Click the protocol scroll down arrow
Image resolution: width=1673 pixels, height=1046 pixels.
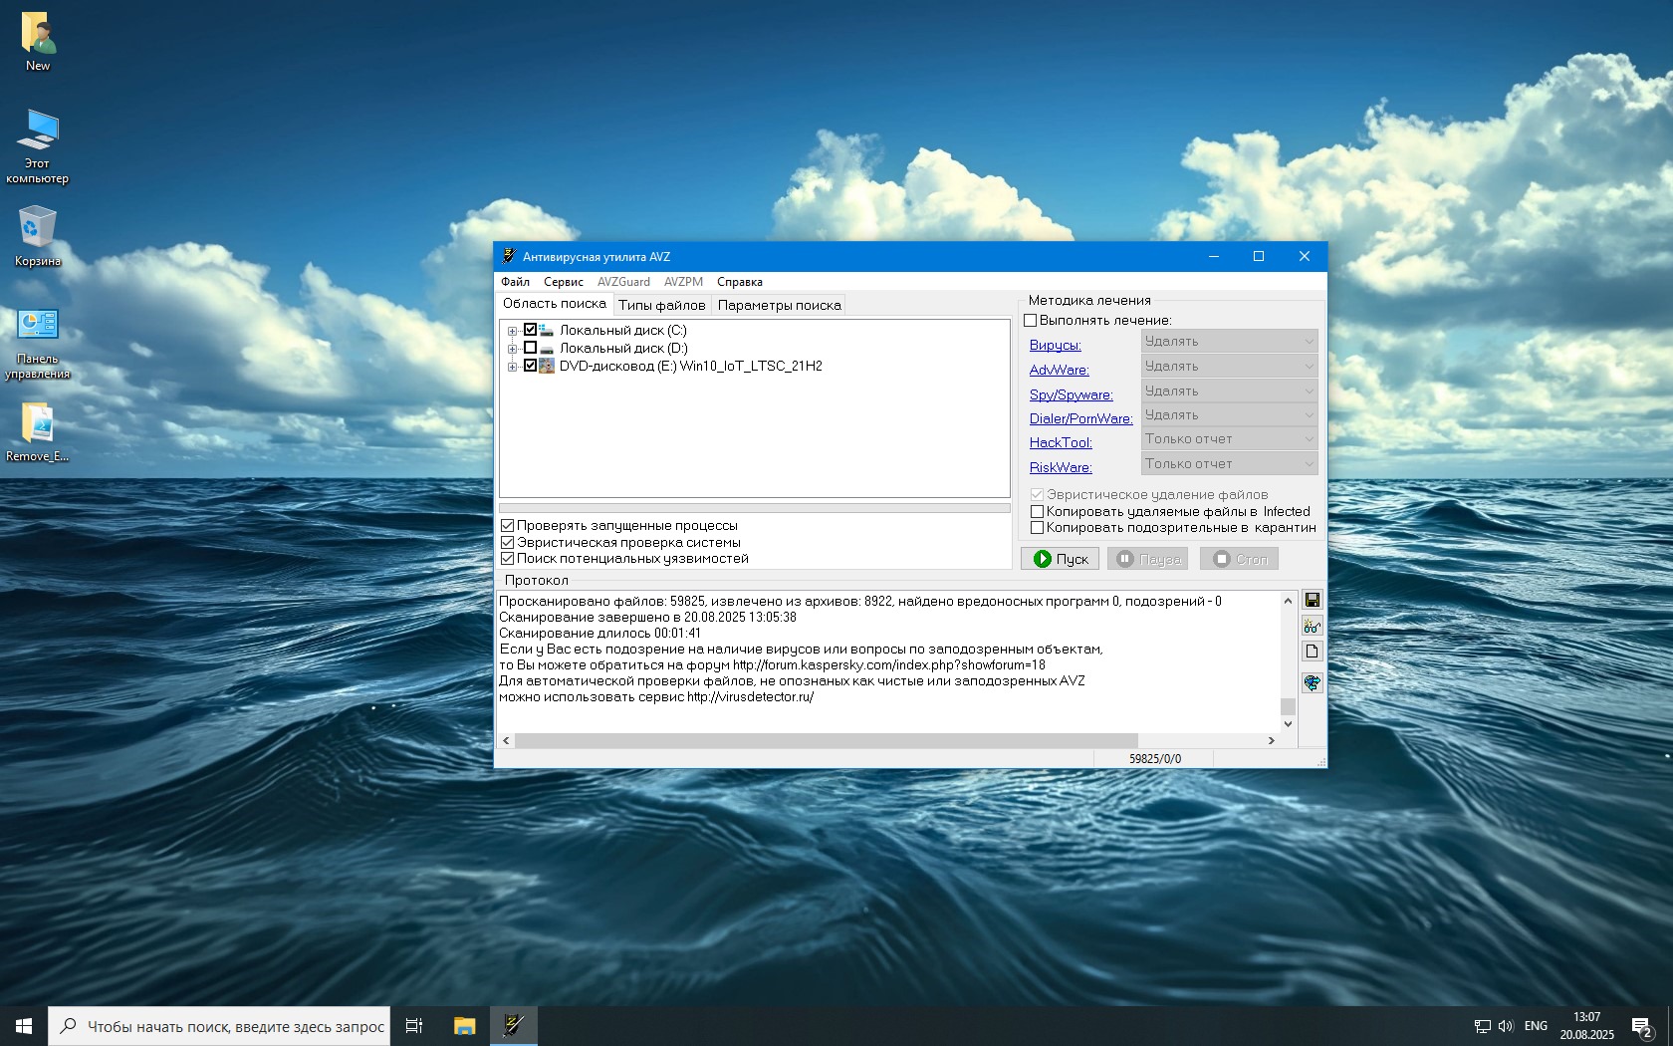pos(1288,724)
